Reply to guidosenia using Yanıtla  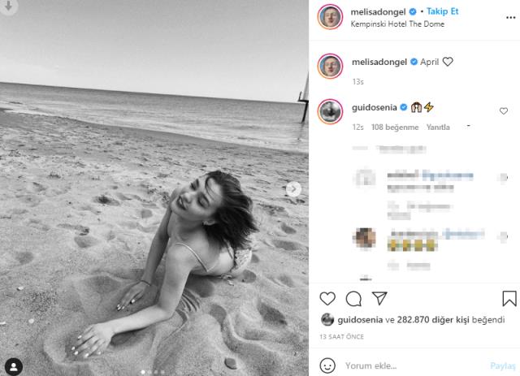click(x=439, y=127)
